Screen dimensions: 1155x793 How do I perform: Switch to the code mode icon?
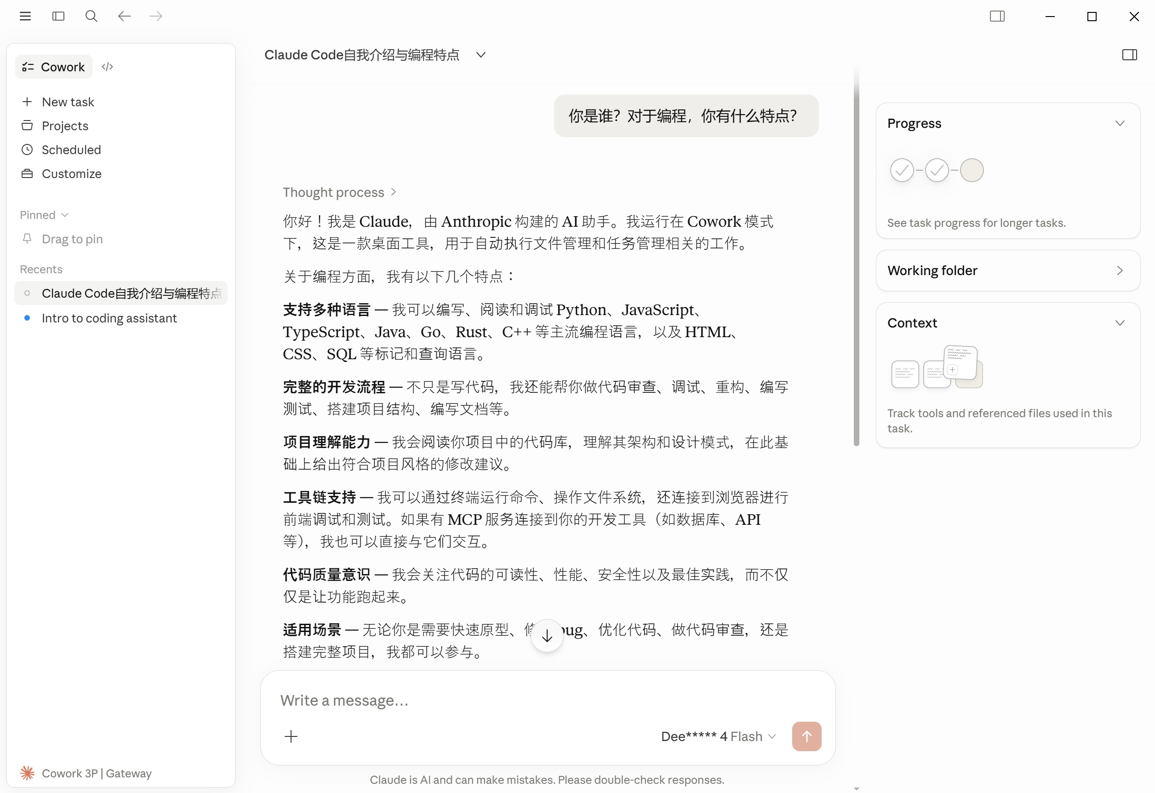click(107, 67)
